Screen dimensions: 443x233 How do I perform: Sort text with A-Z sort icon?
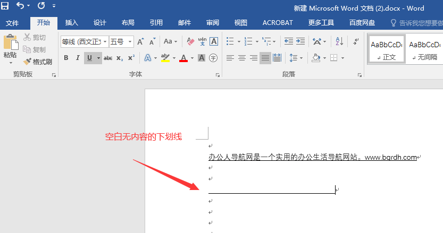click(x=339, y=41)
